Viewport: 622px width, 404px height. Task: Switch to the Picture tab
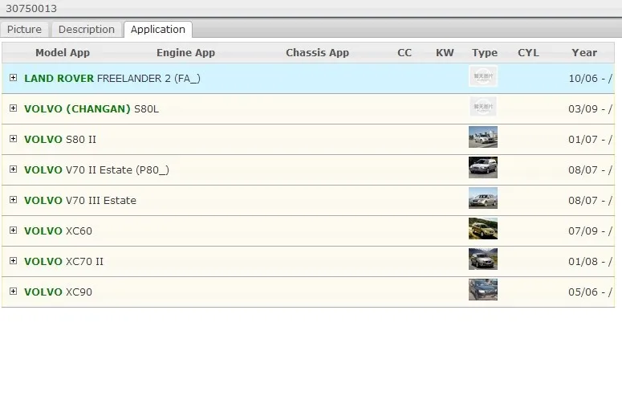point(24,30)
